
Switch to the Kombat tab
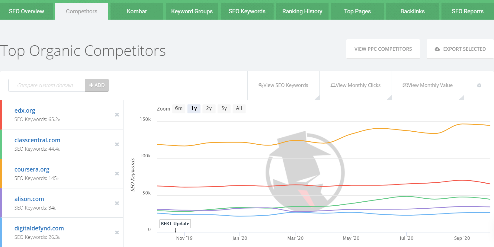(137, 11)
